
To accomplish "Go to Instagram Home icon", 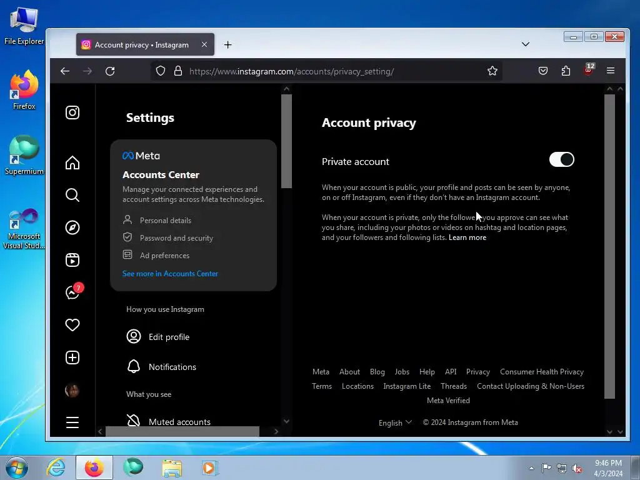I will pos(72,162).
